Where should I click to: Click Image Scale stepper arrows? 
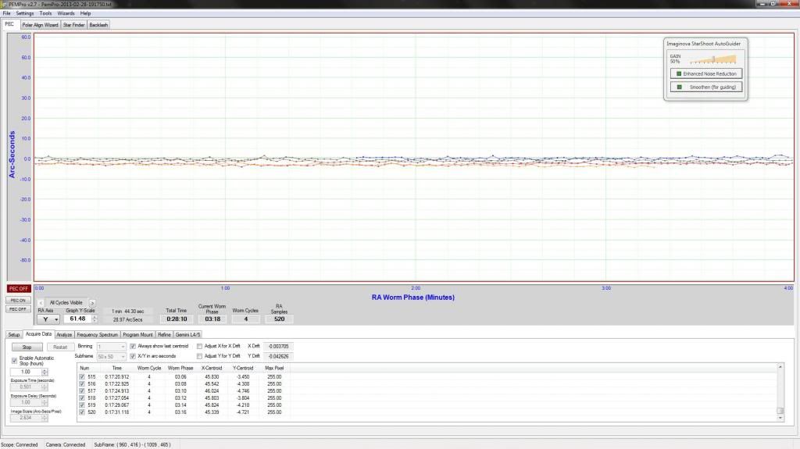[x=45, y=418]
